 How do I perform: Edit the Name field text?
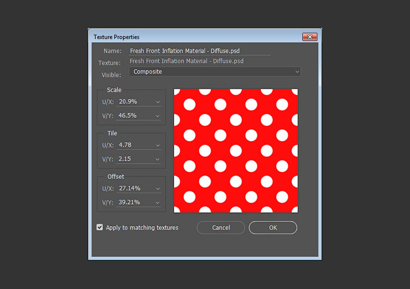[x=199, y=51]
